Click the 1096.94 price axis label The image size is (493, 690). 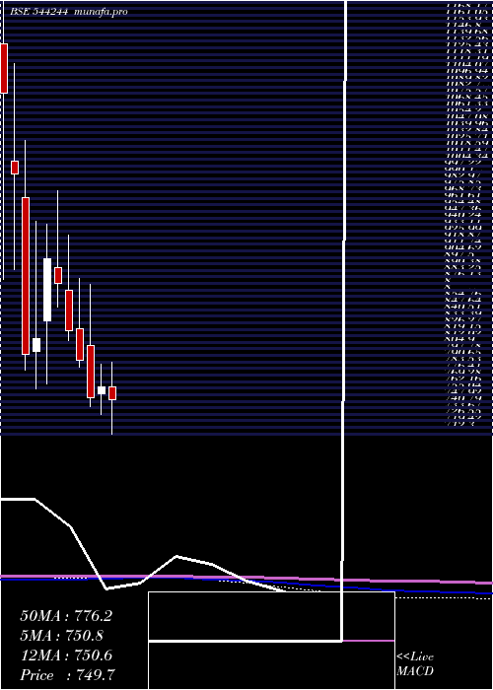click(466, 70)
